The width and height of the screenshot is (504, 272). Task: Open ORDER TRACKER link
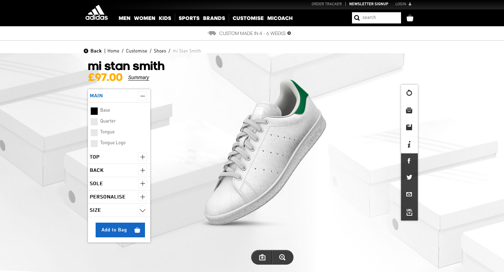(x=327, y=4)
